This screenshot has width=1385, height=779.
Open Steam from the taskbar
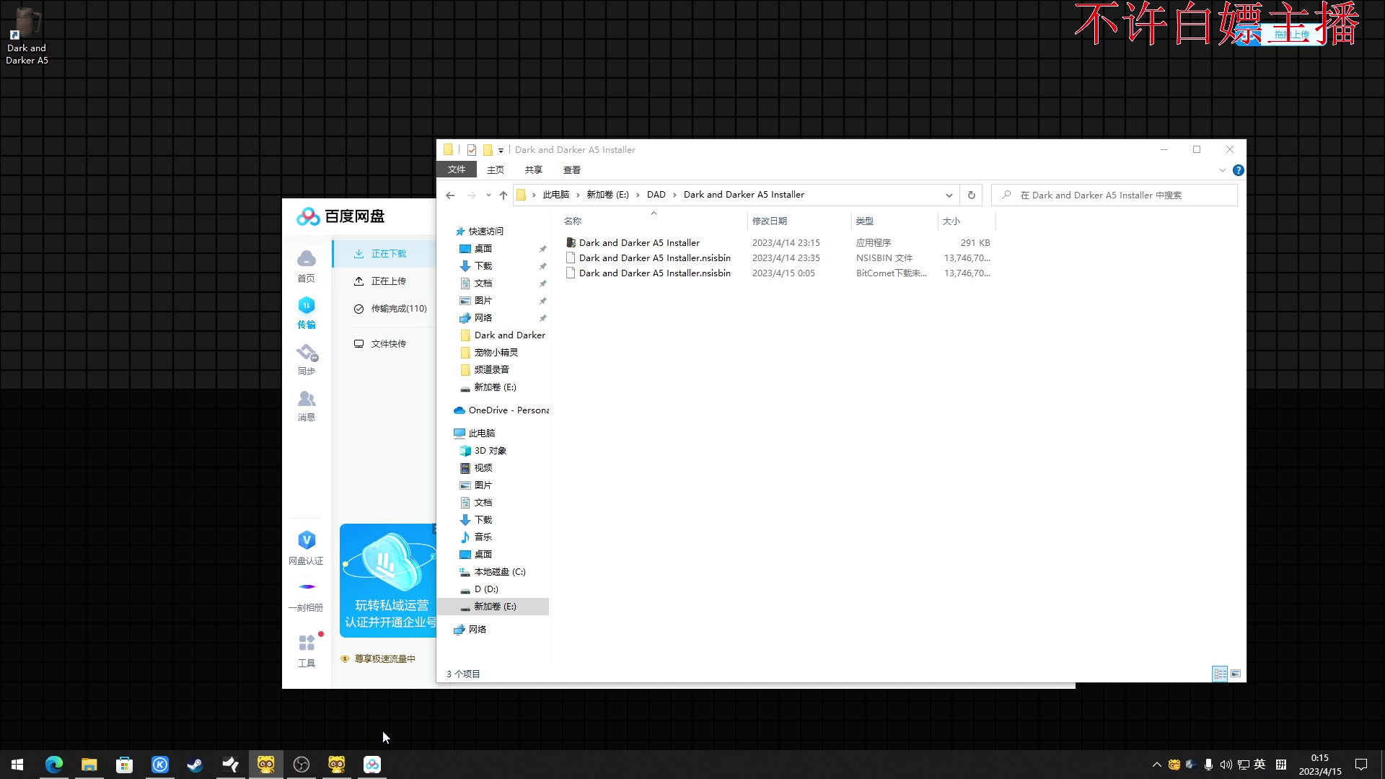coord(195,765)
